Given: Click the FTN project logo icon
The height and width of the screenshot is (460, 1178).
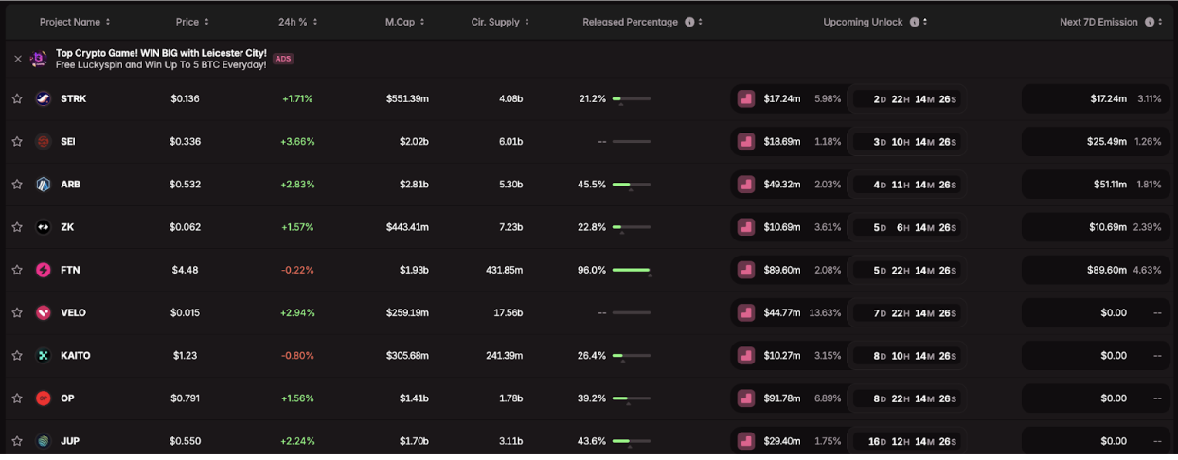Looking at the screenshot, I should coord(44,270).
